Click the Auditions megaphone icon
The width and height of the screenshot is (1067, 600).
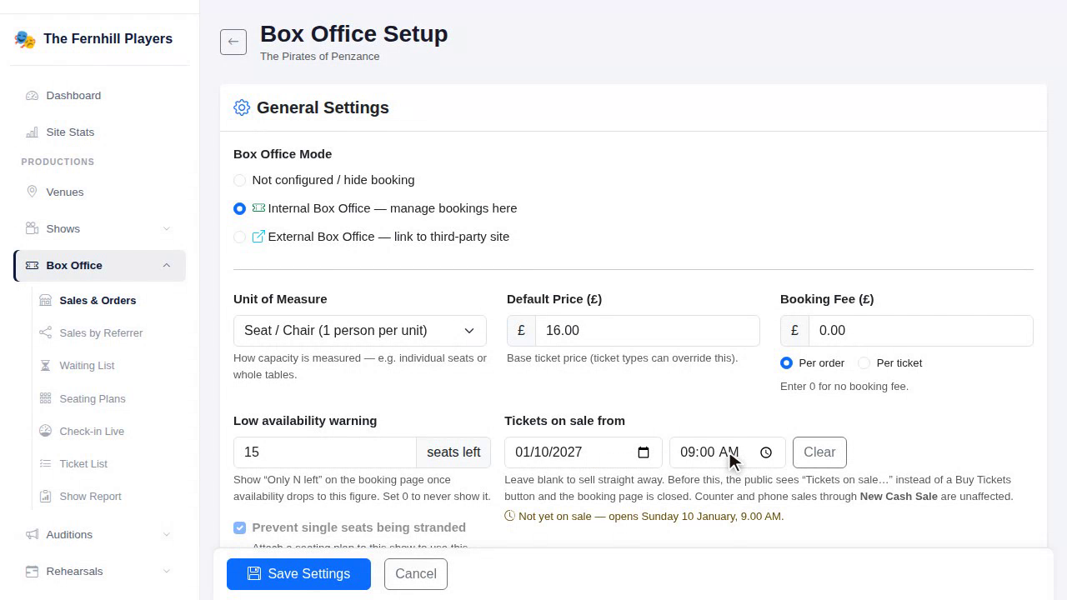click(x=32, y=534)
